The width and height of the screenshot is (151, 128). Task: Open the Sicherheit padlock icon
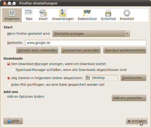pyautogui.click(x=108, y=13)
